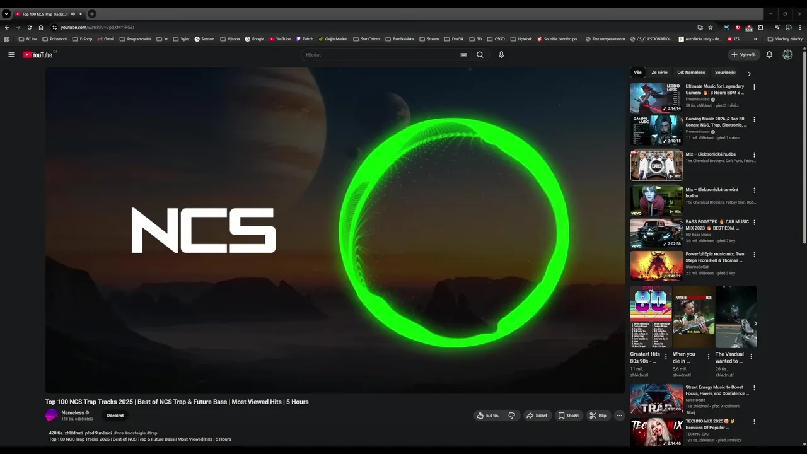Click the Sdílet share button
807x454 pixels.
pyautogui.click(x=537, y=416)
